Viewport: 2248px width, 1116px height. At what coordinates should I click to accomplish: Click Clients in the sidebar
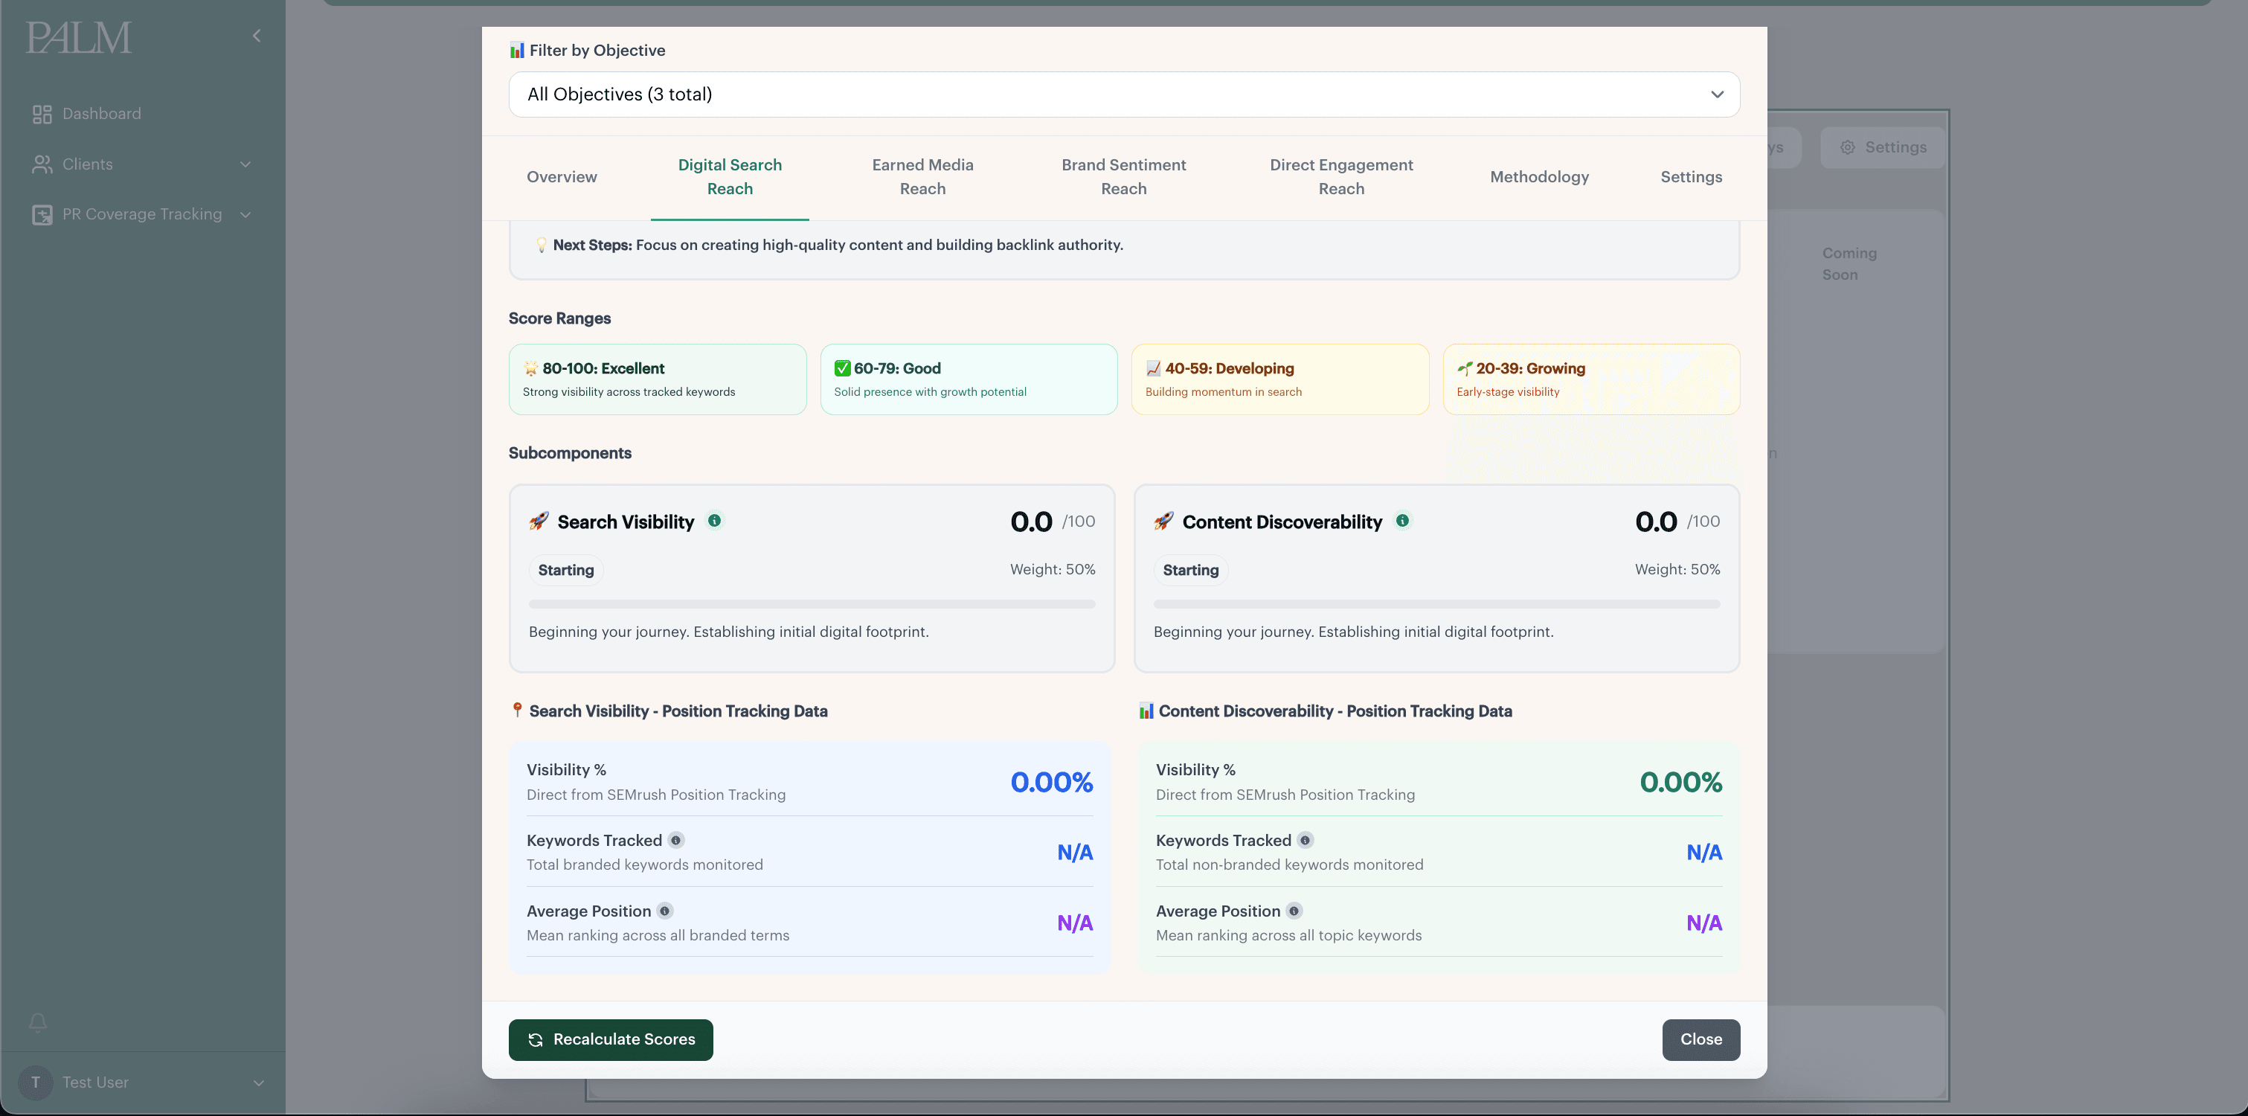click(x=87, y=164)
